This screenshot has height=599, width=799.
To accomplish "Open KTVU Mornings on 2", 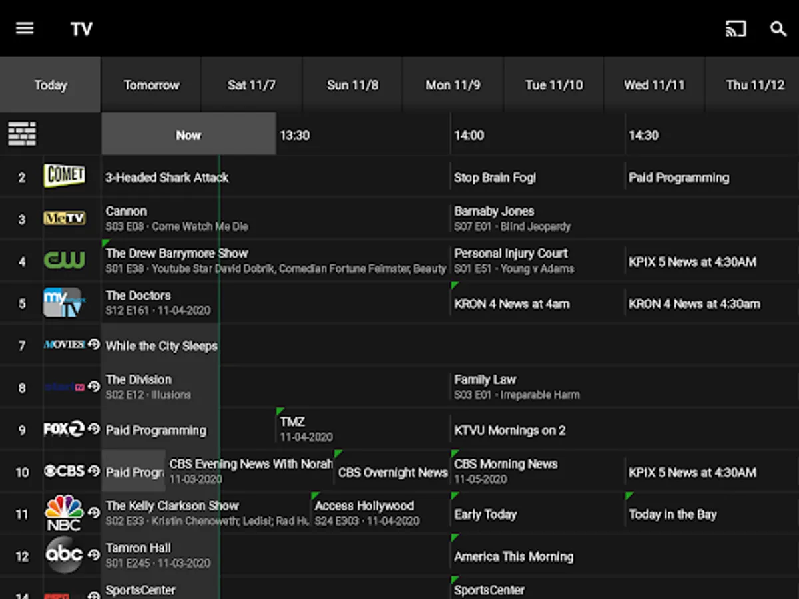I will pos(625,429).
